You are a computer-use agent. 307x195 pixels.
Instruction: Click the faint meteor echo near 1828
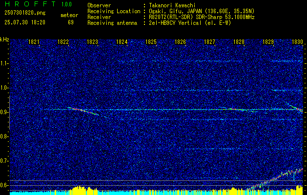coord(238,109)
